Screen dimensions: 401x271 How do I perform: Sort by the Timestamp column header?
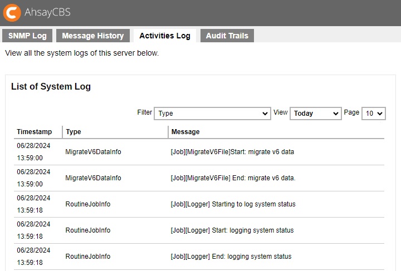pos(34,132)
